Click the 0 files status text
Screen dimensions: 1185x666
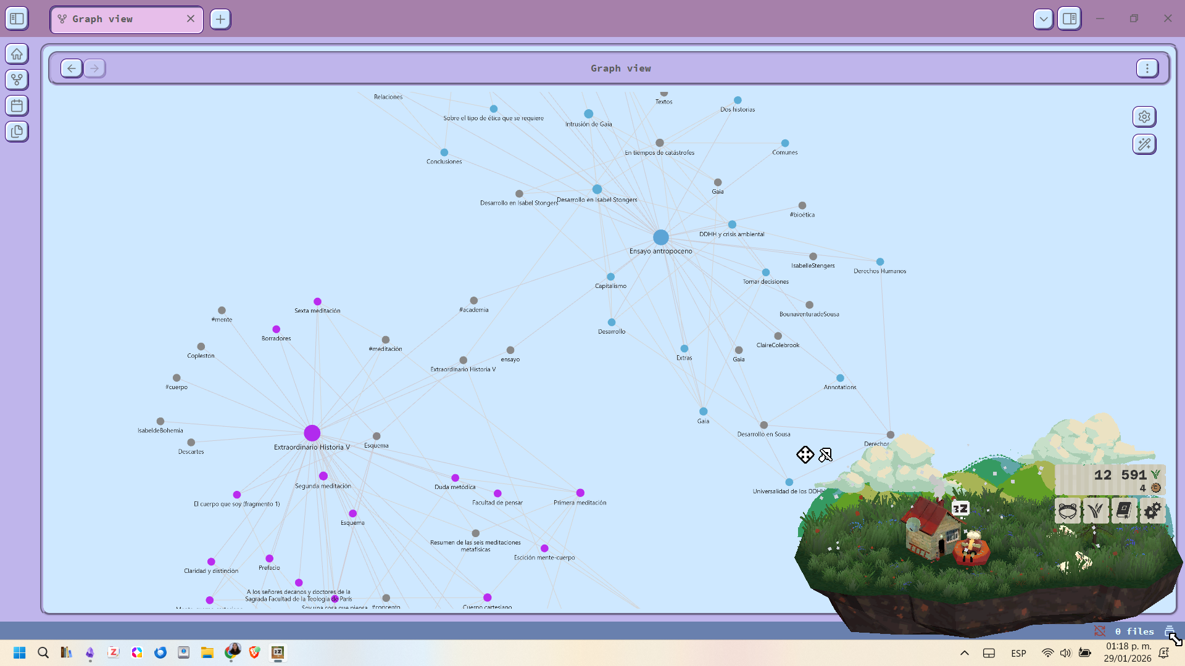click(1134, 631)
